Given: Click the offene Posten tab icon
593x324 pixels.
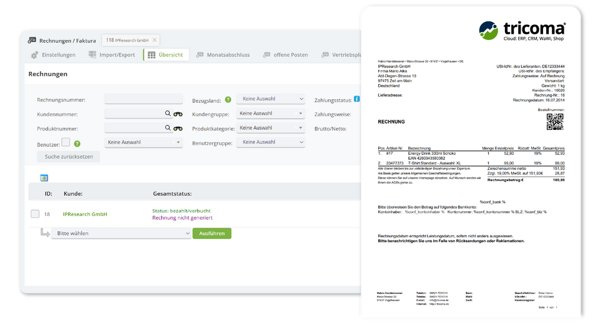Looking at the screenshot, I should (267, 55).
